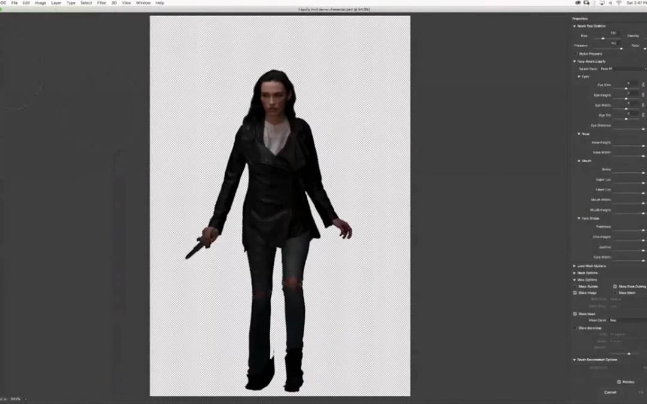Collapse the Face-Aware Liquify section

click(x=574, y=61)
